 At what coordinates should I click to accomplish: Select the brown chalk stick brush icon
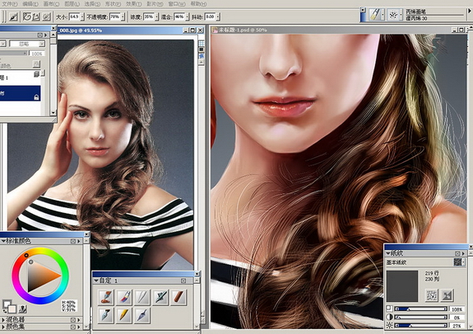pyautogui.click(x=179, y=297)
